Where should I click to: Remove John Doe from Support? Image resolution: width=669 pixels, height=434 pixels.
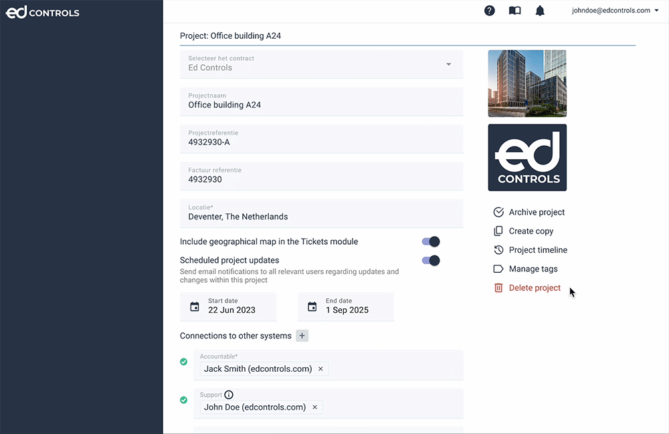(314, 407)
